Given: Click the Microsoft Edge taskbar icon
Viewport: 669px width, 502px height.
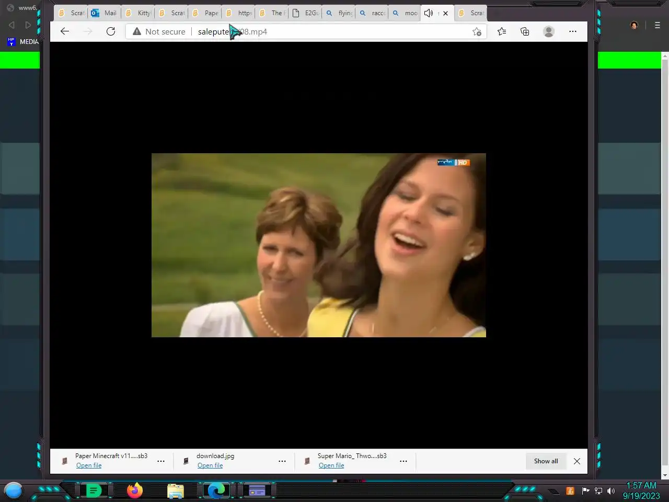Looking at the screenshot, I should [x=216, y=490].
